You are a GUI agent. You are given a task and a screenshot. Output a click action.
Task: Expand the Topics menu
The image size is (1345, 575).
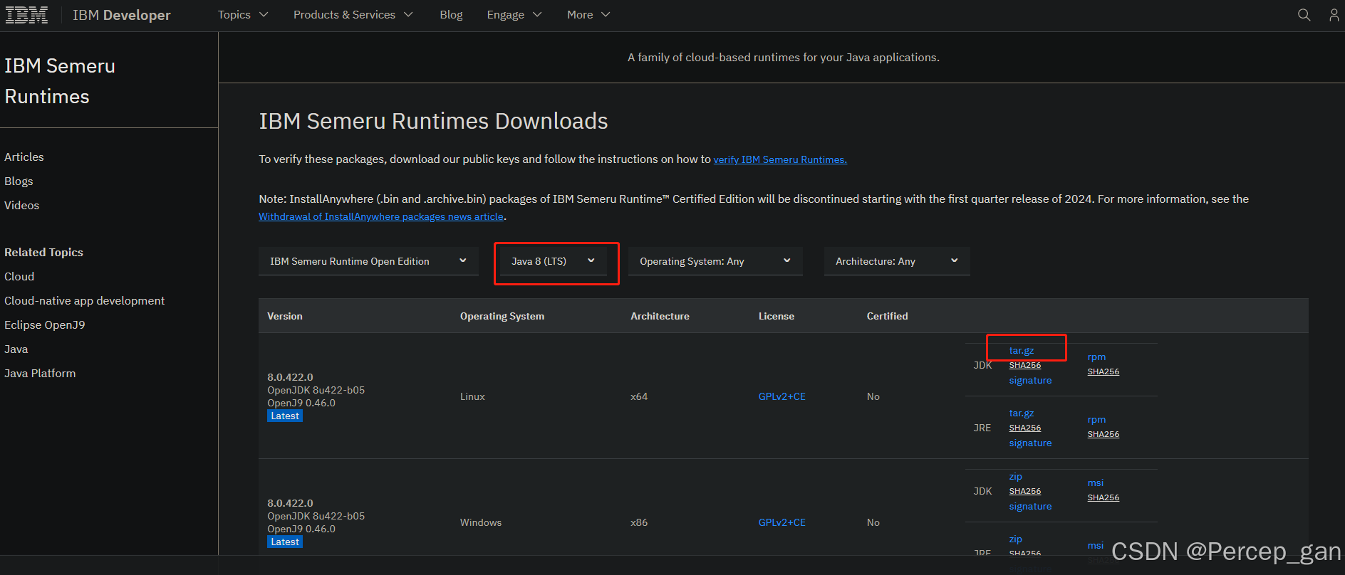pos(243,15)
